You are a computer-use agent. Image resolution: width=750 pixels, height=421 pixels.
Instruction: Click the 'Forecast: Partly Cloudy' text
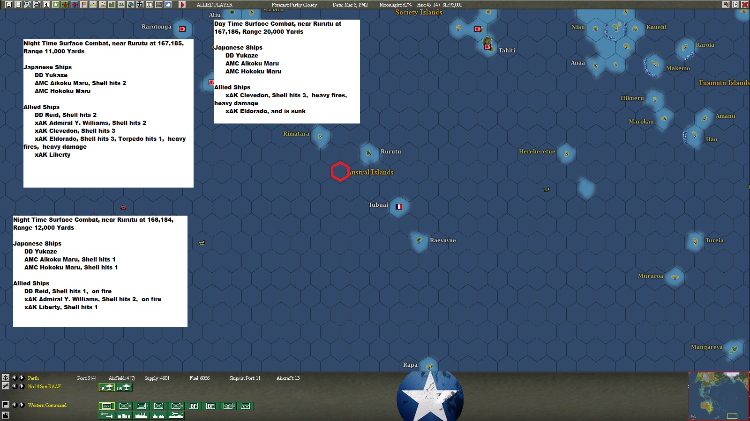(294, 5)
